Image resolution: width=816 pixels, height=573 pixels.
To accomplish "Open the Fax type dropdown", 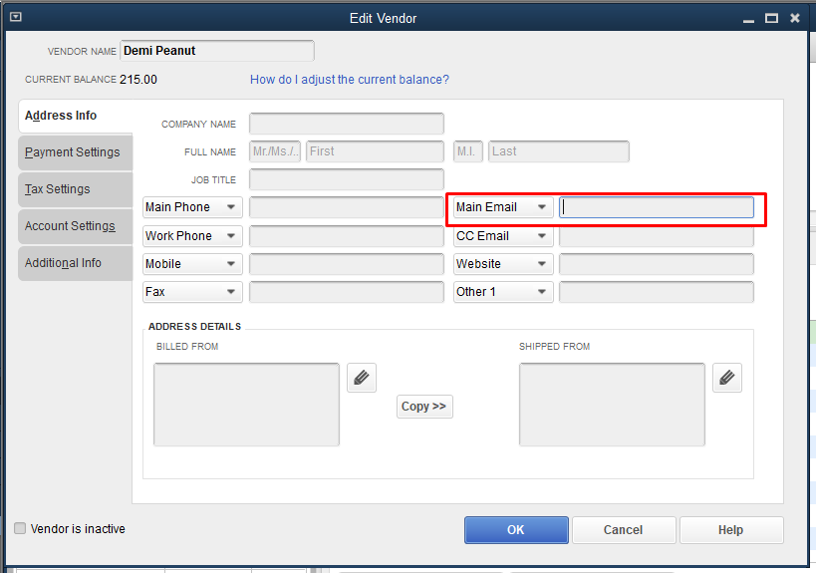I will tap(192, 292).
